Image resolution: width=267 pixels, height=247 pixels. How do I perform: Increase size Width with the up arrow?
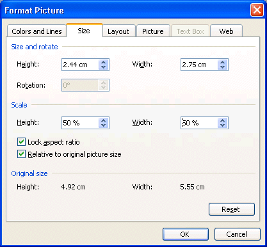click(223, 62)
